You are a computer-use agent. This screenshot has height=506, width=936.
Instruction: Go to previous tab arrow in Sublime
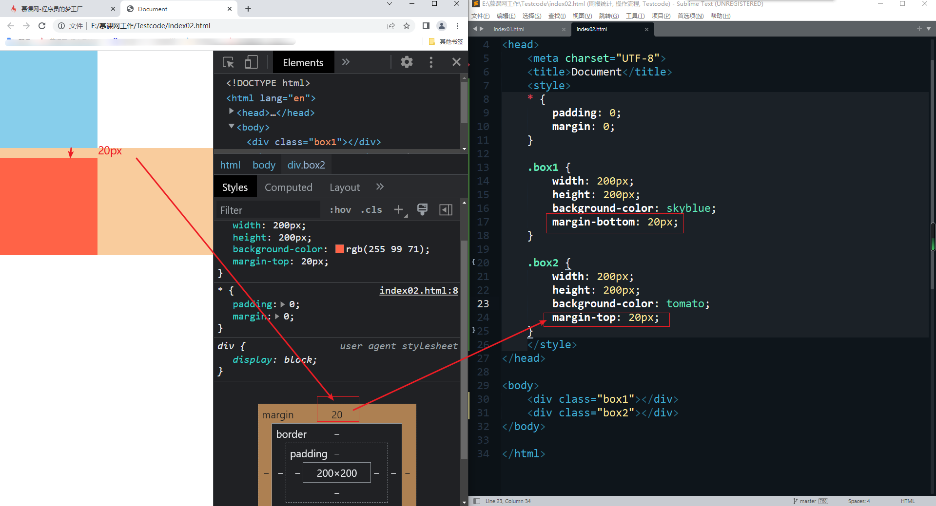point(475,29)
